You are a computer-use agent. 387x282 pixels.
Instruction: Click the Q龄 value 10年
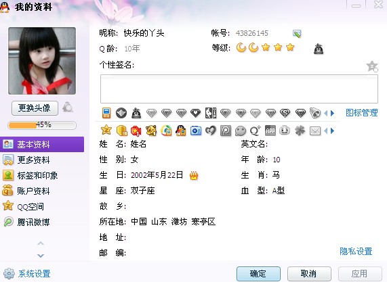pyautogui.click(x=132, y=49)
